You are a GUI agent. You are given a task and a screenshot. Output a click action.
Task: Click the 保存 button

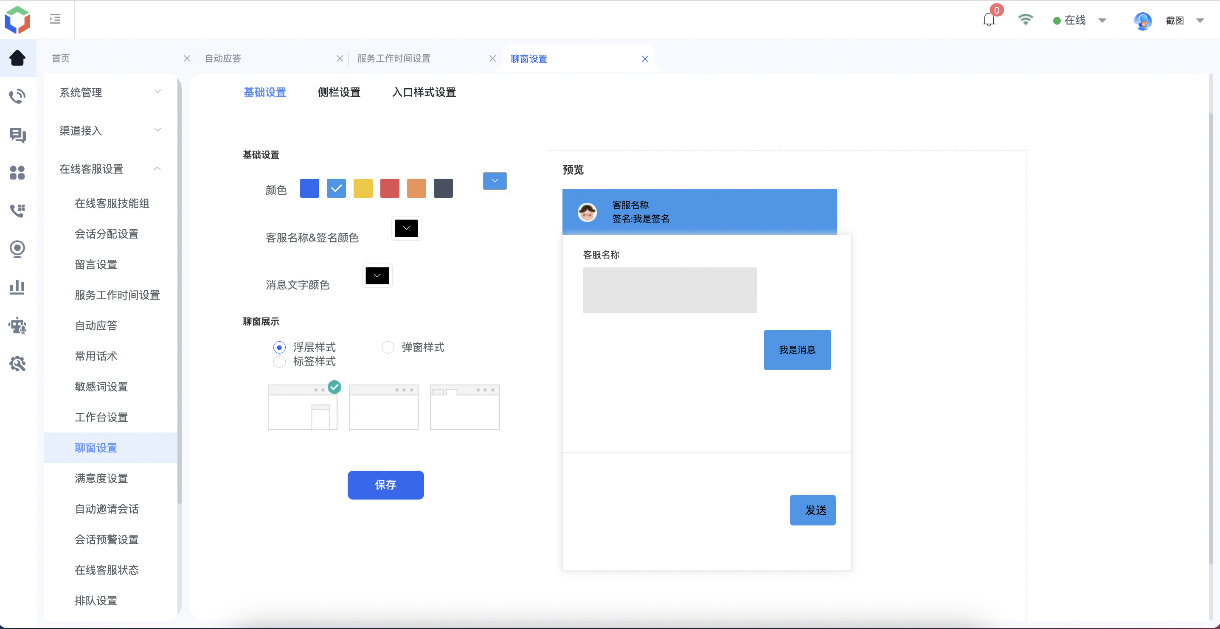(x=385, y=485)
